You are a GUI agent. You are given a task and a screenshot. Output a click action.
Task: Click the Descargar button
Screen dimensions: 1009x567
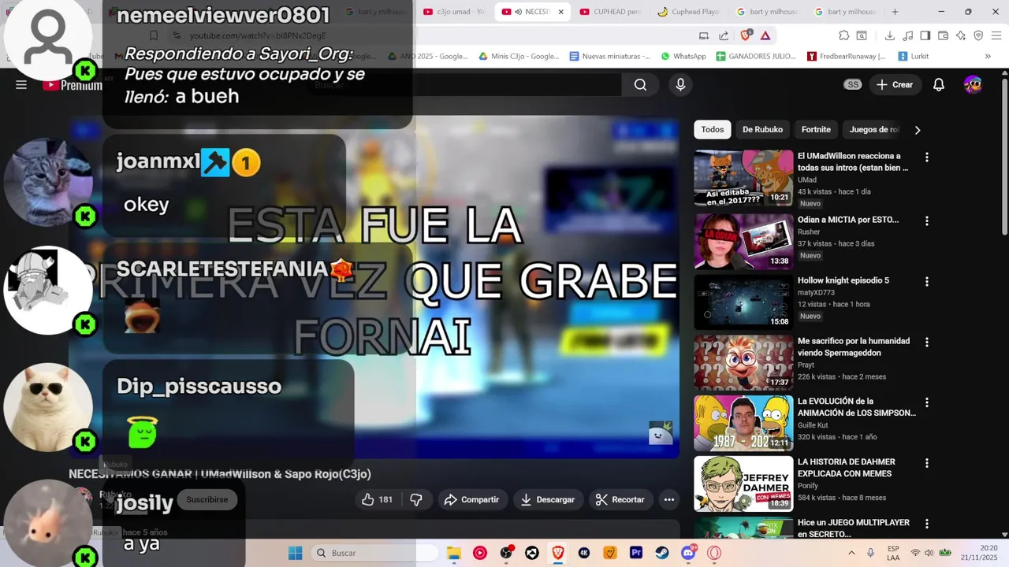click(x=547, y=499)
